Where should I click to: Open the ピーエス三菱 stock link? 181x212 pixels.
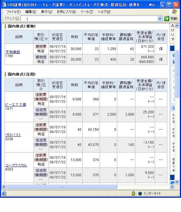coord(15,105)
